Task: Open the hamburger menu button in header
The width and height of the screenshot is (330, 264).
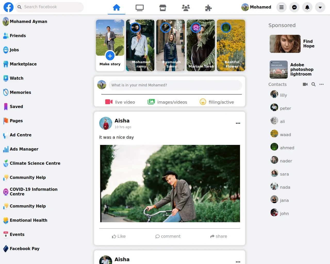Action: click(x=282, y=7)
